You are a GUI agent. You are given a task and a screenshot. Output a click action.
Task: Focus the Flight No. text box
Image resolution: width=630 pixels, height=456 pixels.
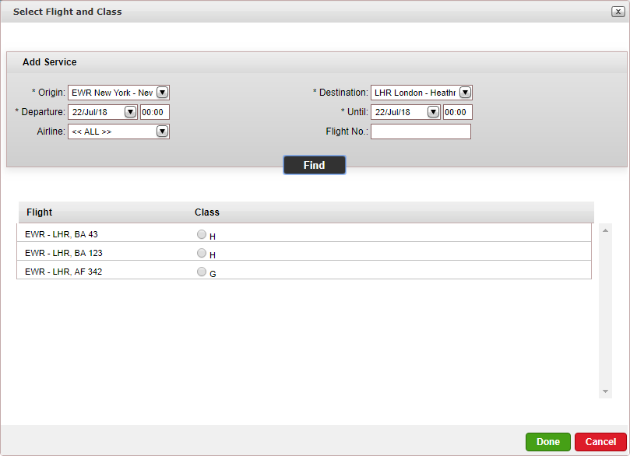[421, 132]
